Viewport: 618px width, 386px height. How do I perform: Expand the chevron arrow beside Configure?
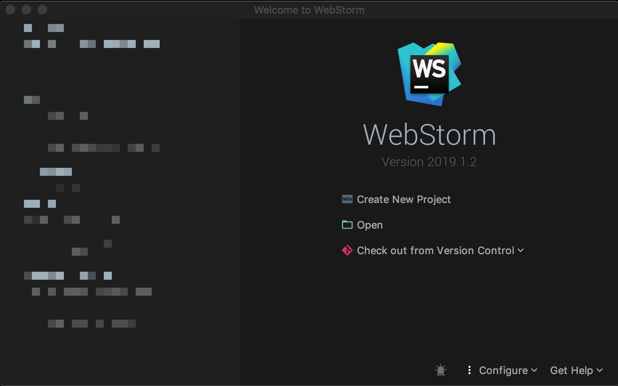(534, 370)
